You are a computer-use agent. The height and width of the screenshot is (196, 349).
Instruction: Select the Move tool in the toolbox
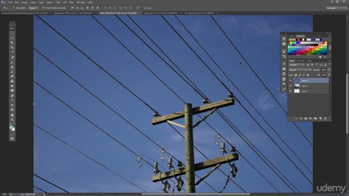(12, 28)
